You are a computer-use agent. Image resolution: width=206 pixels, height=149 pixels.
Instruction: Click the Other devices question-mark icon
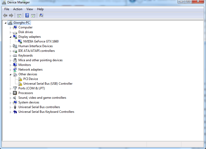coord(15,74)
